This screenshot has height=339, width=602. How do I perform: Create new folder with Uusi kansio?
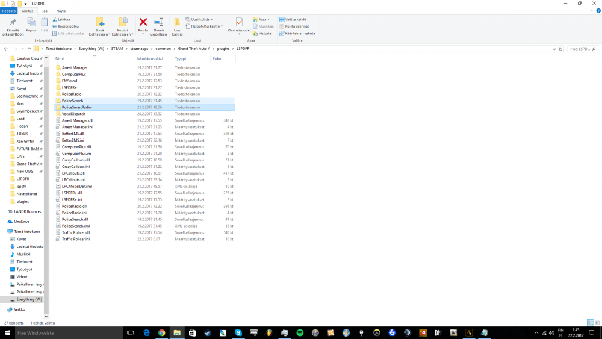coord(178,26)
